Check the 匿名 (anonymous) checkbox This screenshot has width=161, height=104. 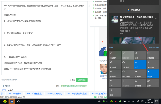[x=71, y=80]
